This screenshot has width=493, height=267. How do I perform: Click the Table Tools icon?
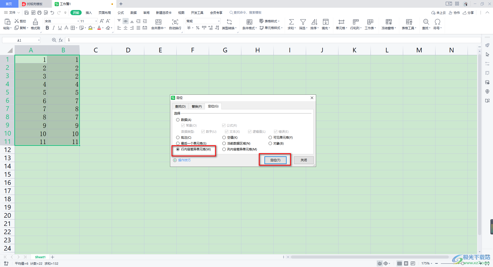click(x=409, y=22)
